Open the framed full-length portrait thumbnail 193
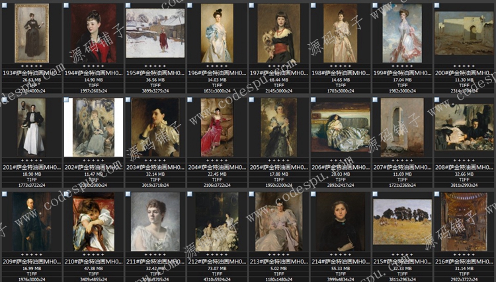Viewport: 496px width, 282px height. coord(32,33)
